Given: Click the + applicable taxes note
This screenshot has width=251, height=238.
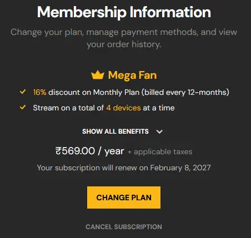Looking at the screenshot, I should pyautogui.click(x=160, y=152).
